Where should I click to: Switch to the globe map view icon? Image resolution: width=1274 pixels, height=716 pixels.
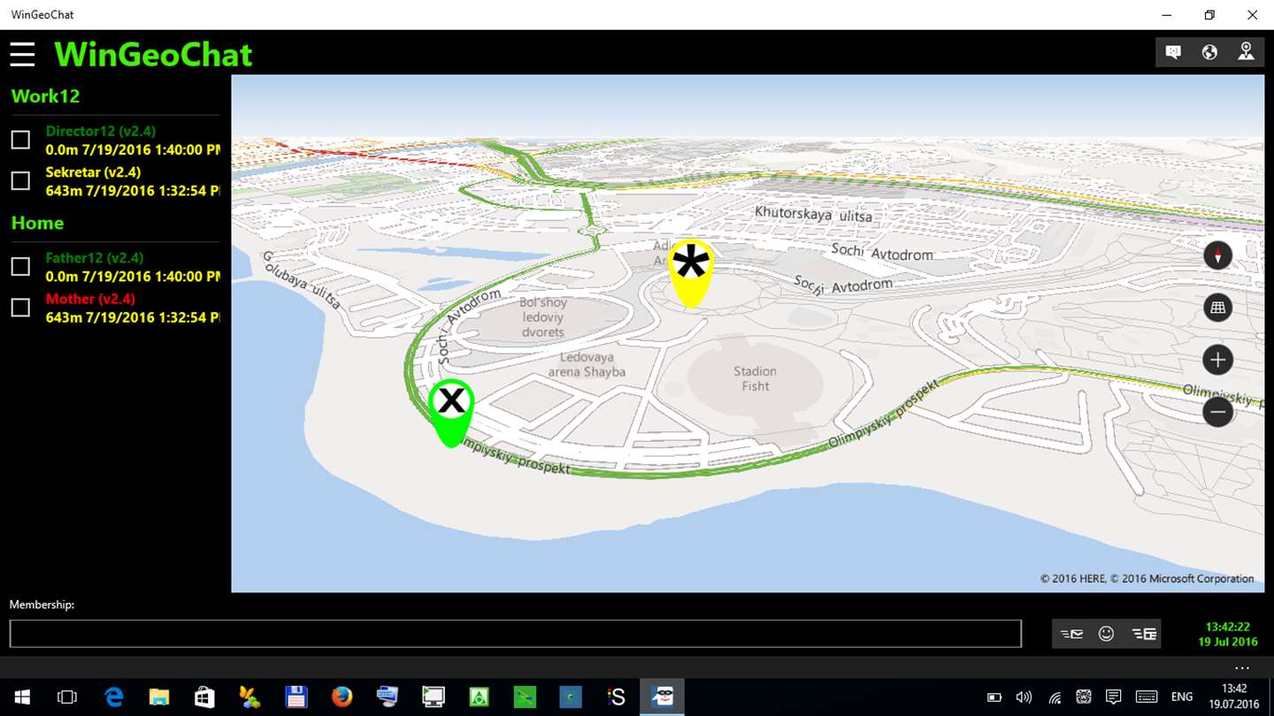(x=1209, y=52)
